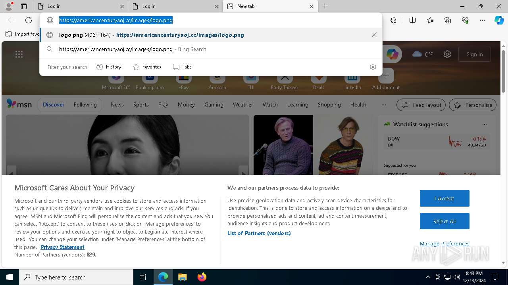Filter search by Favorites
The width and height of the screenshot is (508, 285).
tap(147, 67)
